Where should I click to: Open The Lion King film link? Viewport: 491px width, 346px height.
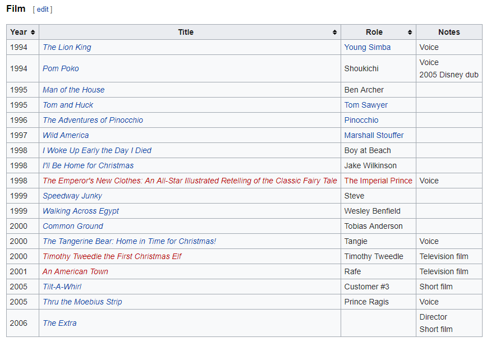[67, 47]
